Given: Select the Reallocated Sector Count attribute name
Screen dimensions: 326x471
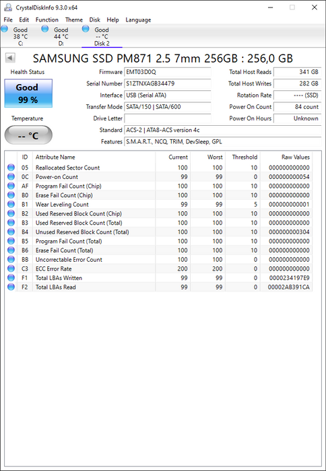Looking at the screenshot, I should click(67, 168).
